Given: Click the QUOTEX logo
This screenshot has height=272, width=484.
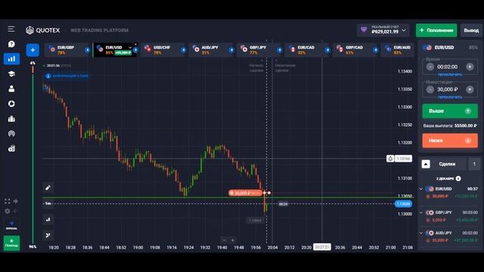Looking at the screenshot, I should [43, 30].
